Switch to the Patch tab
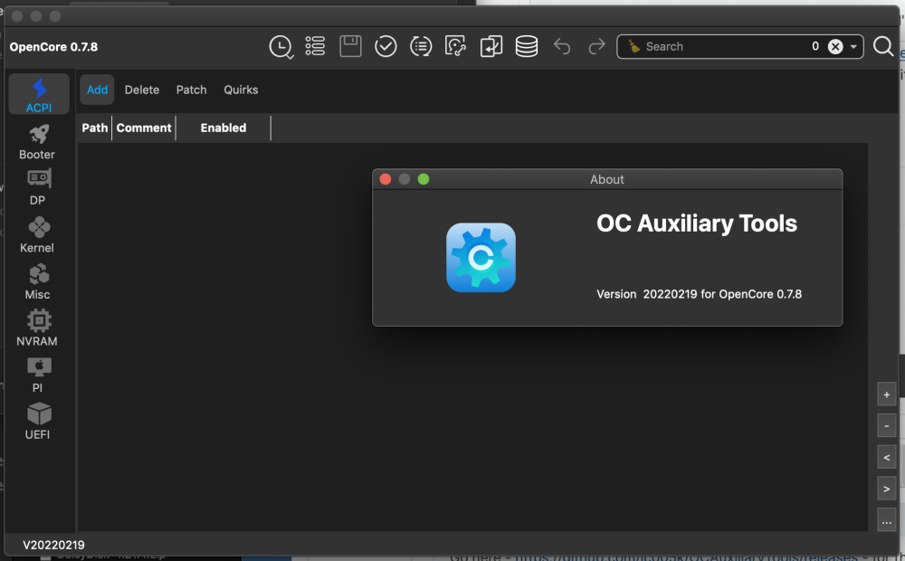 (x=191, y=90)
